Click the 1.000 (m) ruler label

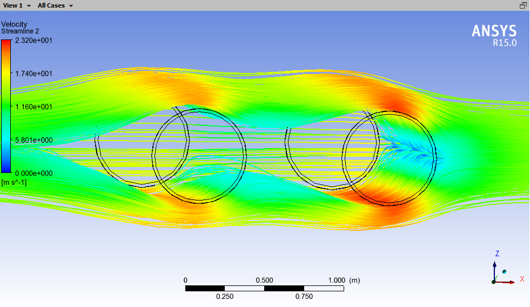[x=343, y=281]
